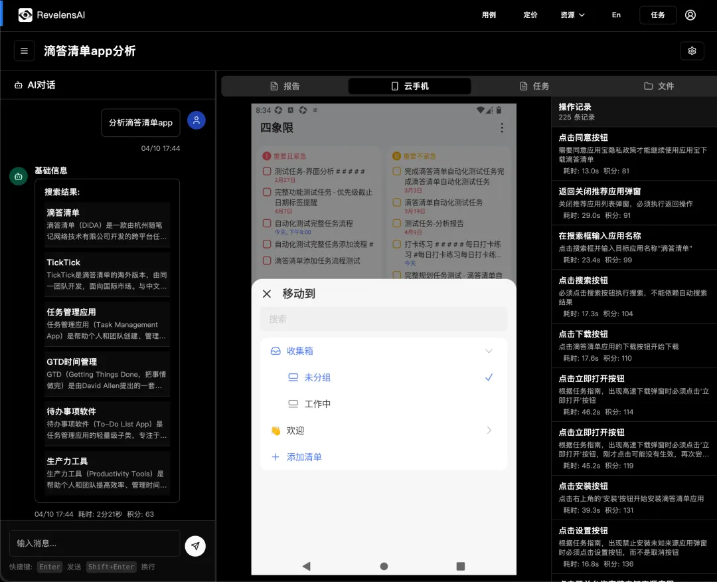The height and width of the screenshot is (582, 717).
Task: Click the send message paper-plane button
Action: click(195, 546)
